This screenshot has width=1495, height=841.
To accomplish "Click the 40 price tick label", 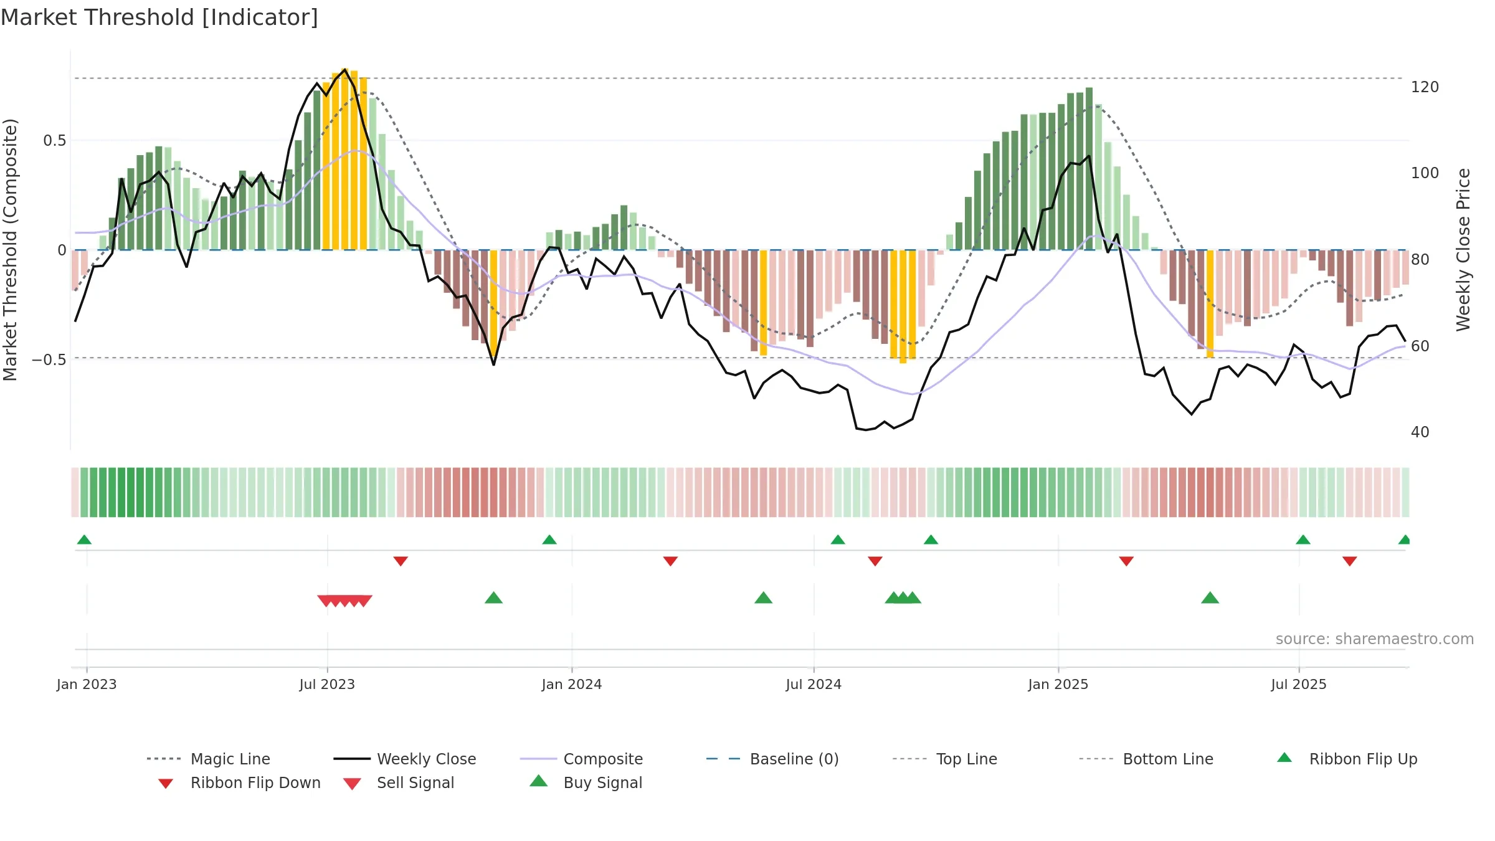I will tap(1420, 432).
